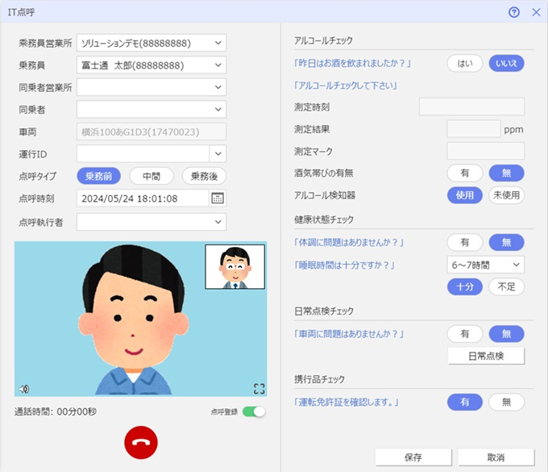Screen dimensions: 548x472
Task: Click the 通話時間: 00分00秒 text
Action: (x=56, y=411)
